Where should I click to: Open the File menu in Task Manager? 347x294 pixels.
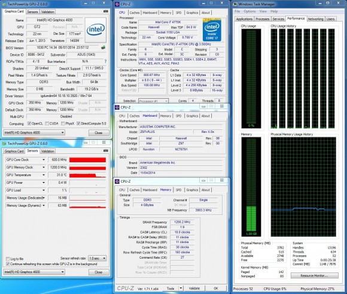coord(238,11)
